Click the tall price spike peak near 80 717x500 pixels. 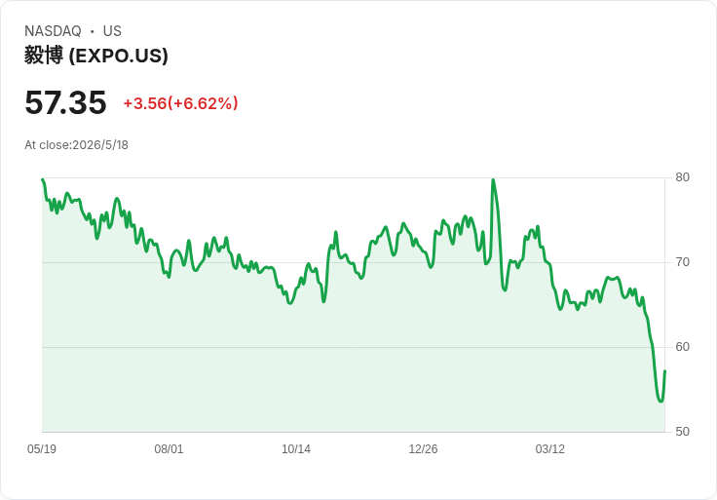(x=493, y=179)
